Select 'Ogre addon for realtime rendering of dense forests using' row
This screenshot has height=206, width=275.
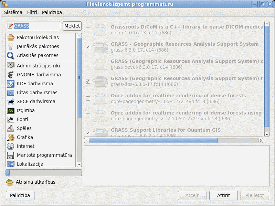[174, 116]
